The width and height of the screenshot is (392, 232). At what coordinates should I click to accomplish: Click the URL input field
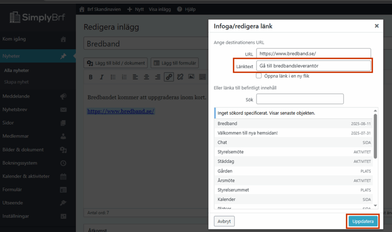[314, 54]
